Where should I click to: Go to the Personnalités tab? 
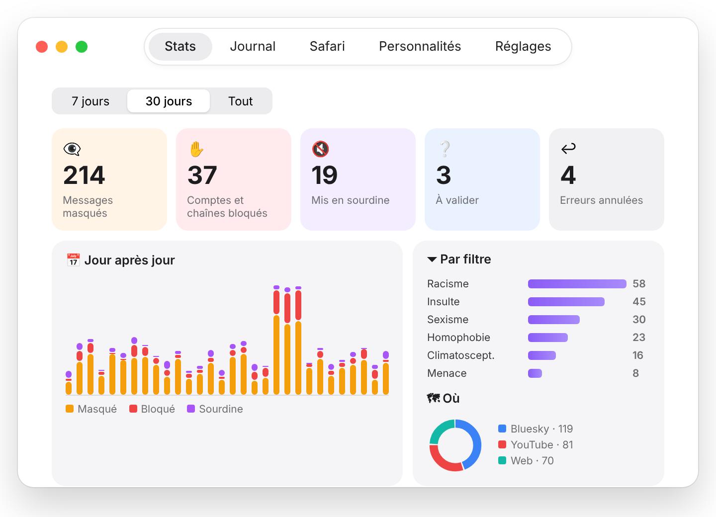[420, 47]
